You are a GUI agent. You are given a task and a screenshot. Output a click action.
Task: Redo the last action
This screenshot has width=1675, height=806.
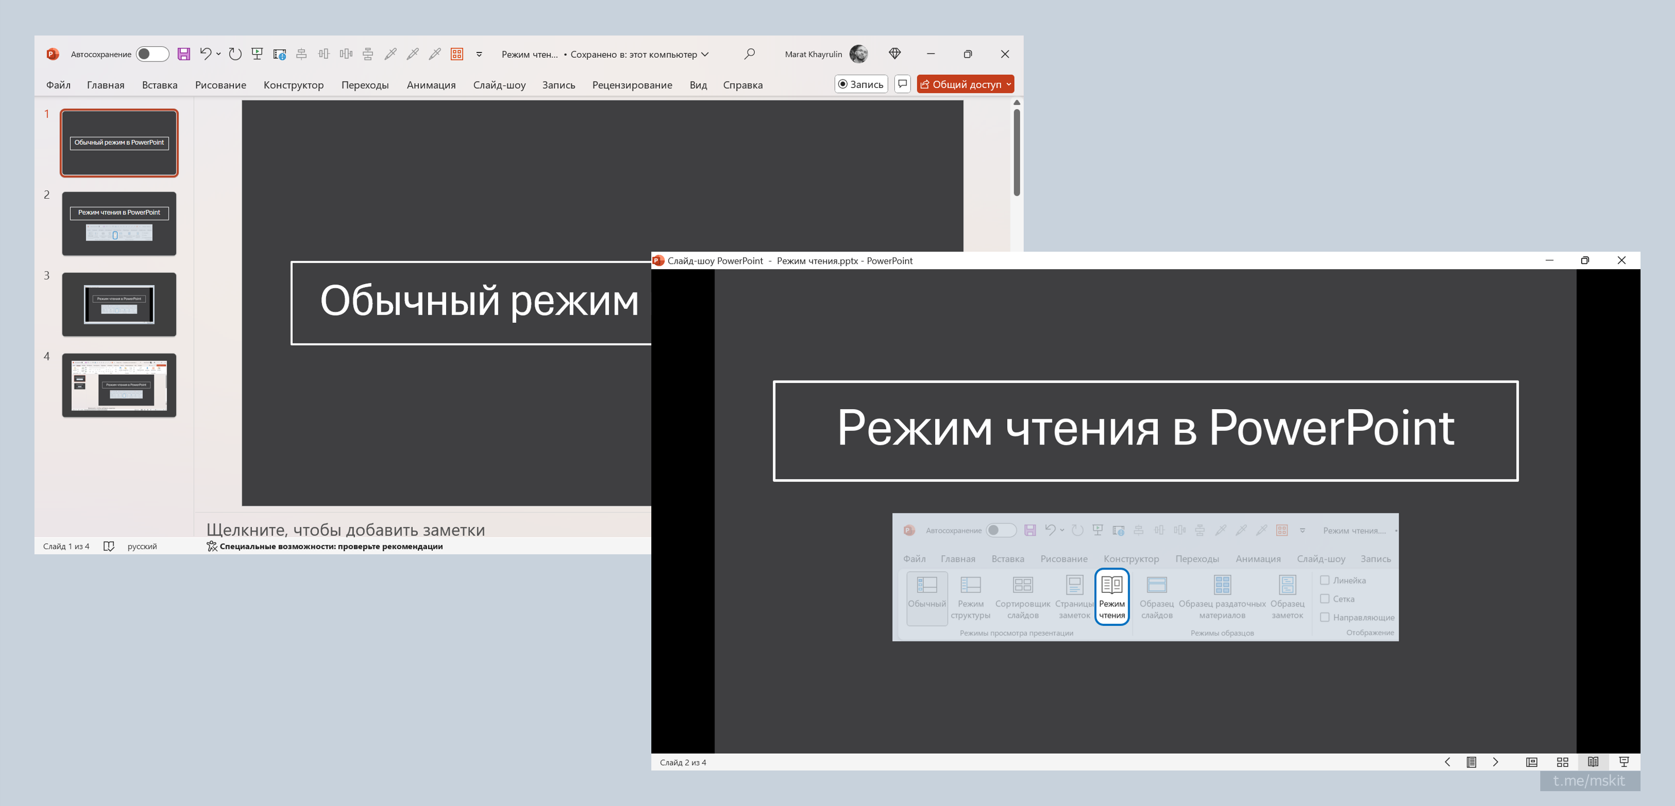(x=235, y=54)
